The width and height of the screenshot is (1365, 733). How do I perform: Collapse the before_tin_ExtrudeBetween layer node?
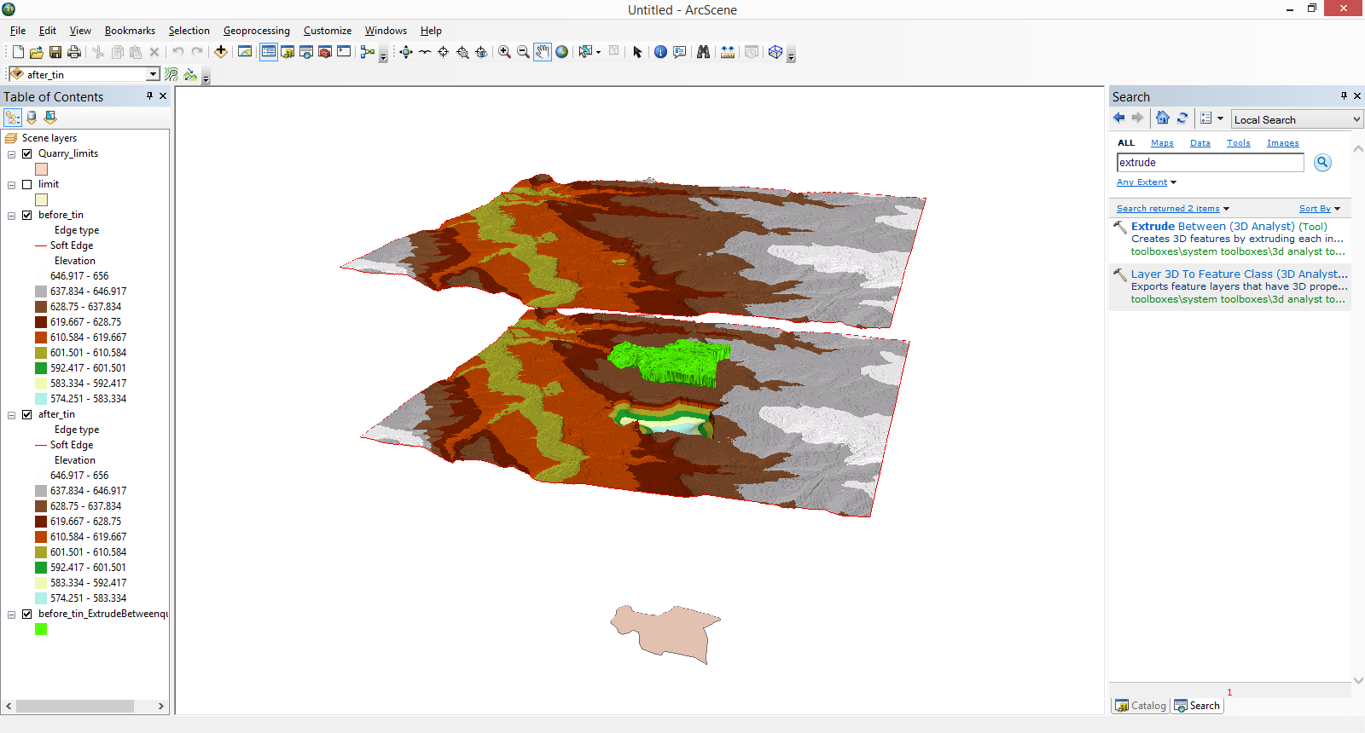(12, 615)
